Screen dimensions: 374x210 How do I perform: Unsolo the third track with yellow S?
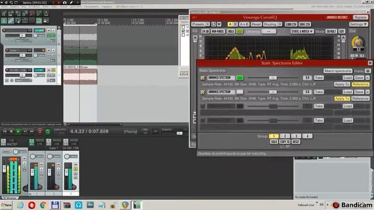(x=53, y=70)
